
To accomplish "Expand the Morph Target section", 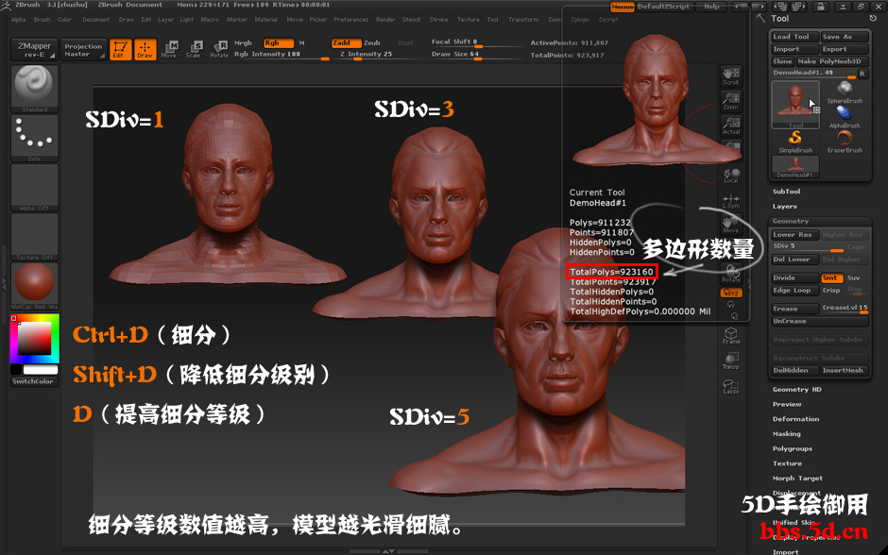I will point(797,478).
